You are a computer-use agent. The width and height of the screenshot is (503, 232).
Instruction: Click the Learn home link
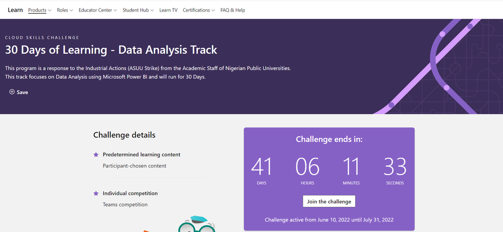tap(15, 10)
